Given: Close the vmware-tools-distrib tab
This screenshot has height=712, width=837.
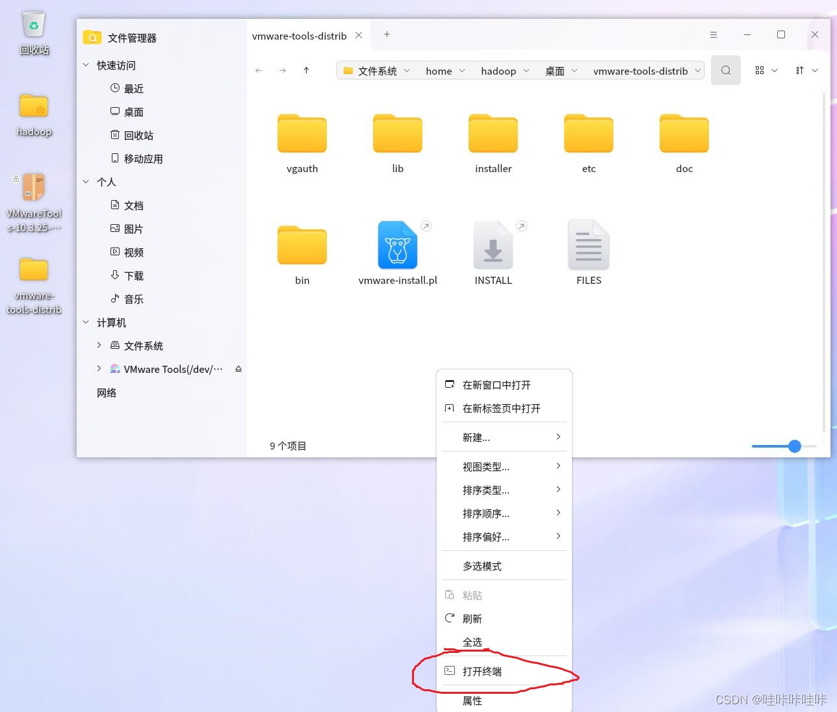Looking at the screenshot, I should point(359,35).
